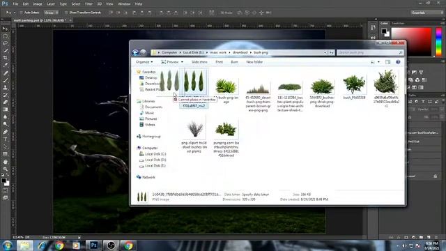Open the Image menu
This screenshot has height=251, width=446.
37,4
